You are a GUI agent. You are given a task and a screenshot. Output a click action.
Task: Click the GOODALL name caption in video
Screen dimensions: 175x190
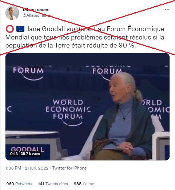[28, 149]
